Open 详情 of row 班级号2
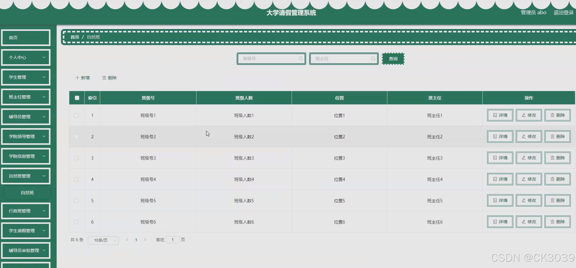The height and width of the screenshot is (268, 576). 500,137
